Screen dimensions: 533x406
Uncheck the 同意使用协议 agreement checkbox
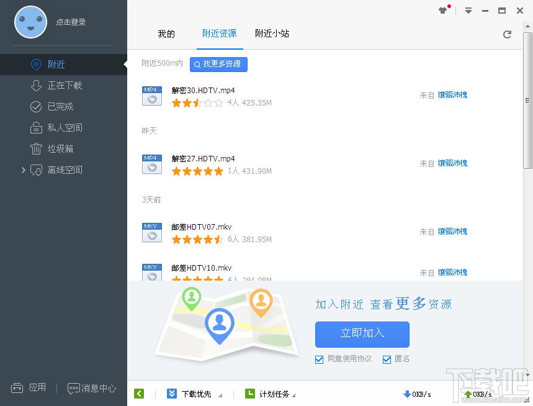tap(319, 359)
